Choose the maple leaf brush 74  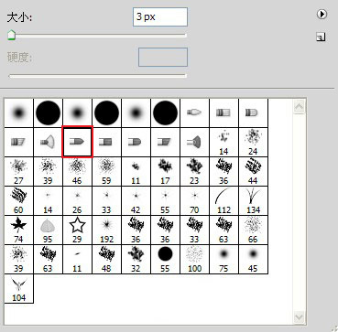[18, 230]
